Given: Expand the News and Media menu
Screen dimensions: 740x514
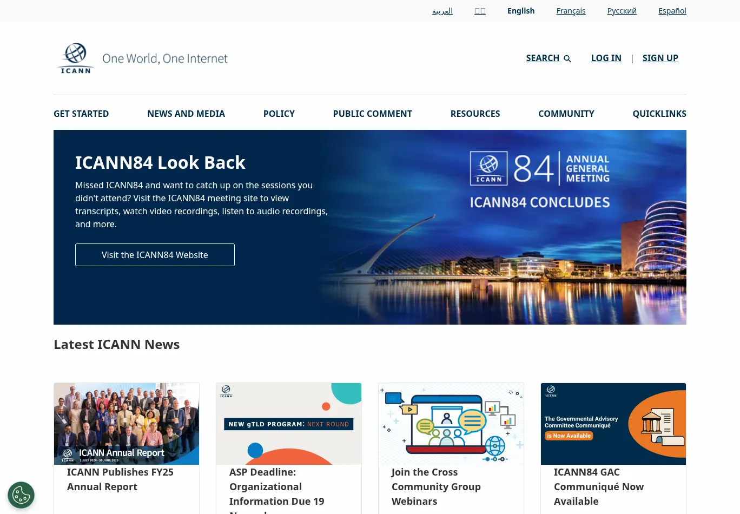Looking at the screenshot, I should [x=186, y=114].
